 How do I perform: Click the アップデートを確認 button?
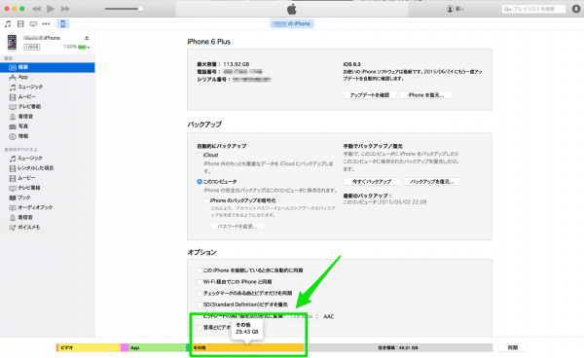point(370,95)
